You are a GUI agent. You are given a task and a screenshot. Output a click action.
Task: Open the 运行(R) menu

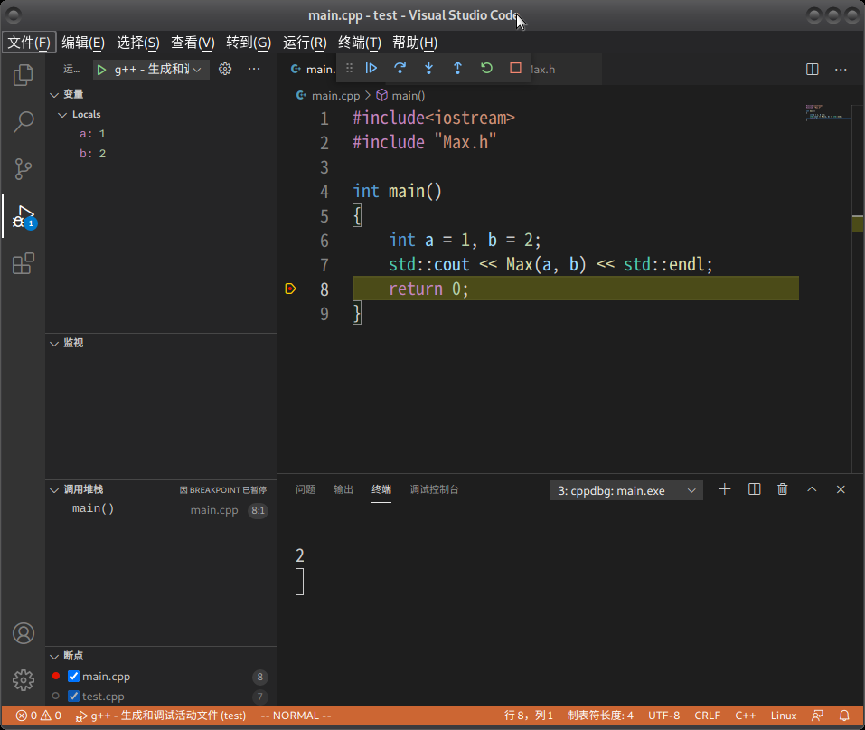click(x=305, y=43)
